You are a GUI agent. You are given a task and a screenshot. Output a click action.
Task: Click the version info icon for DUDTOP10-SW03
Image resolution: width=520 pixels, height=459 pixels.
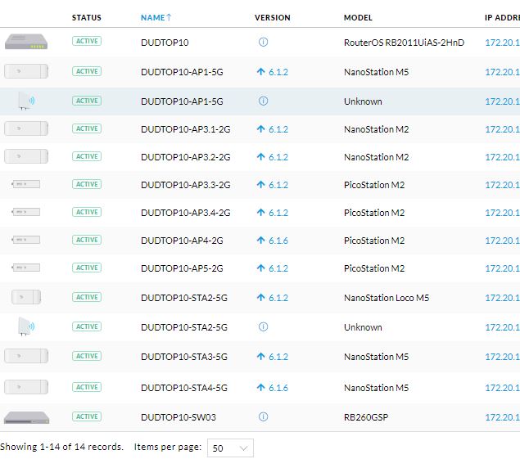click(x=263, y=416)
